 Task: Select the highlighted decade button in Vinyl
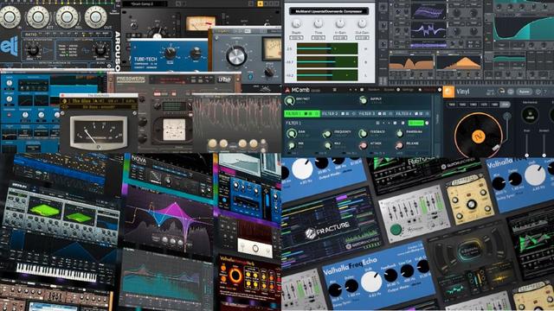tap(505, 105)
